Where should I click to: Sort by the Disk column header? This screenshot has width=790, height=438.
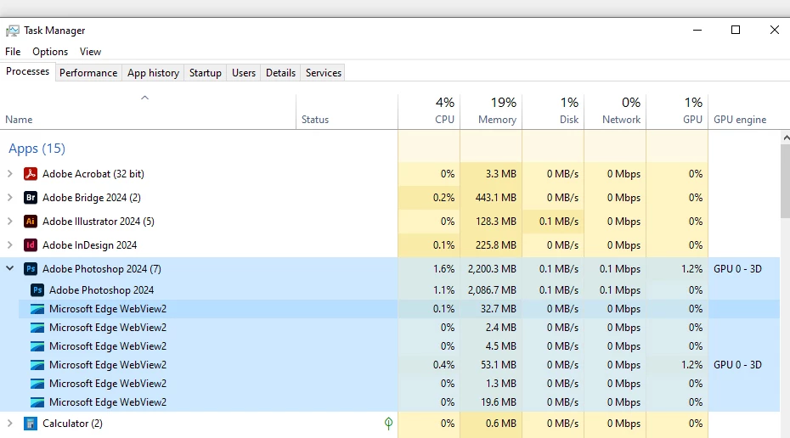click(x=553, y=112)
